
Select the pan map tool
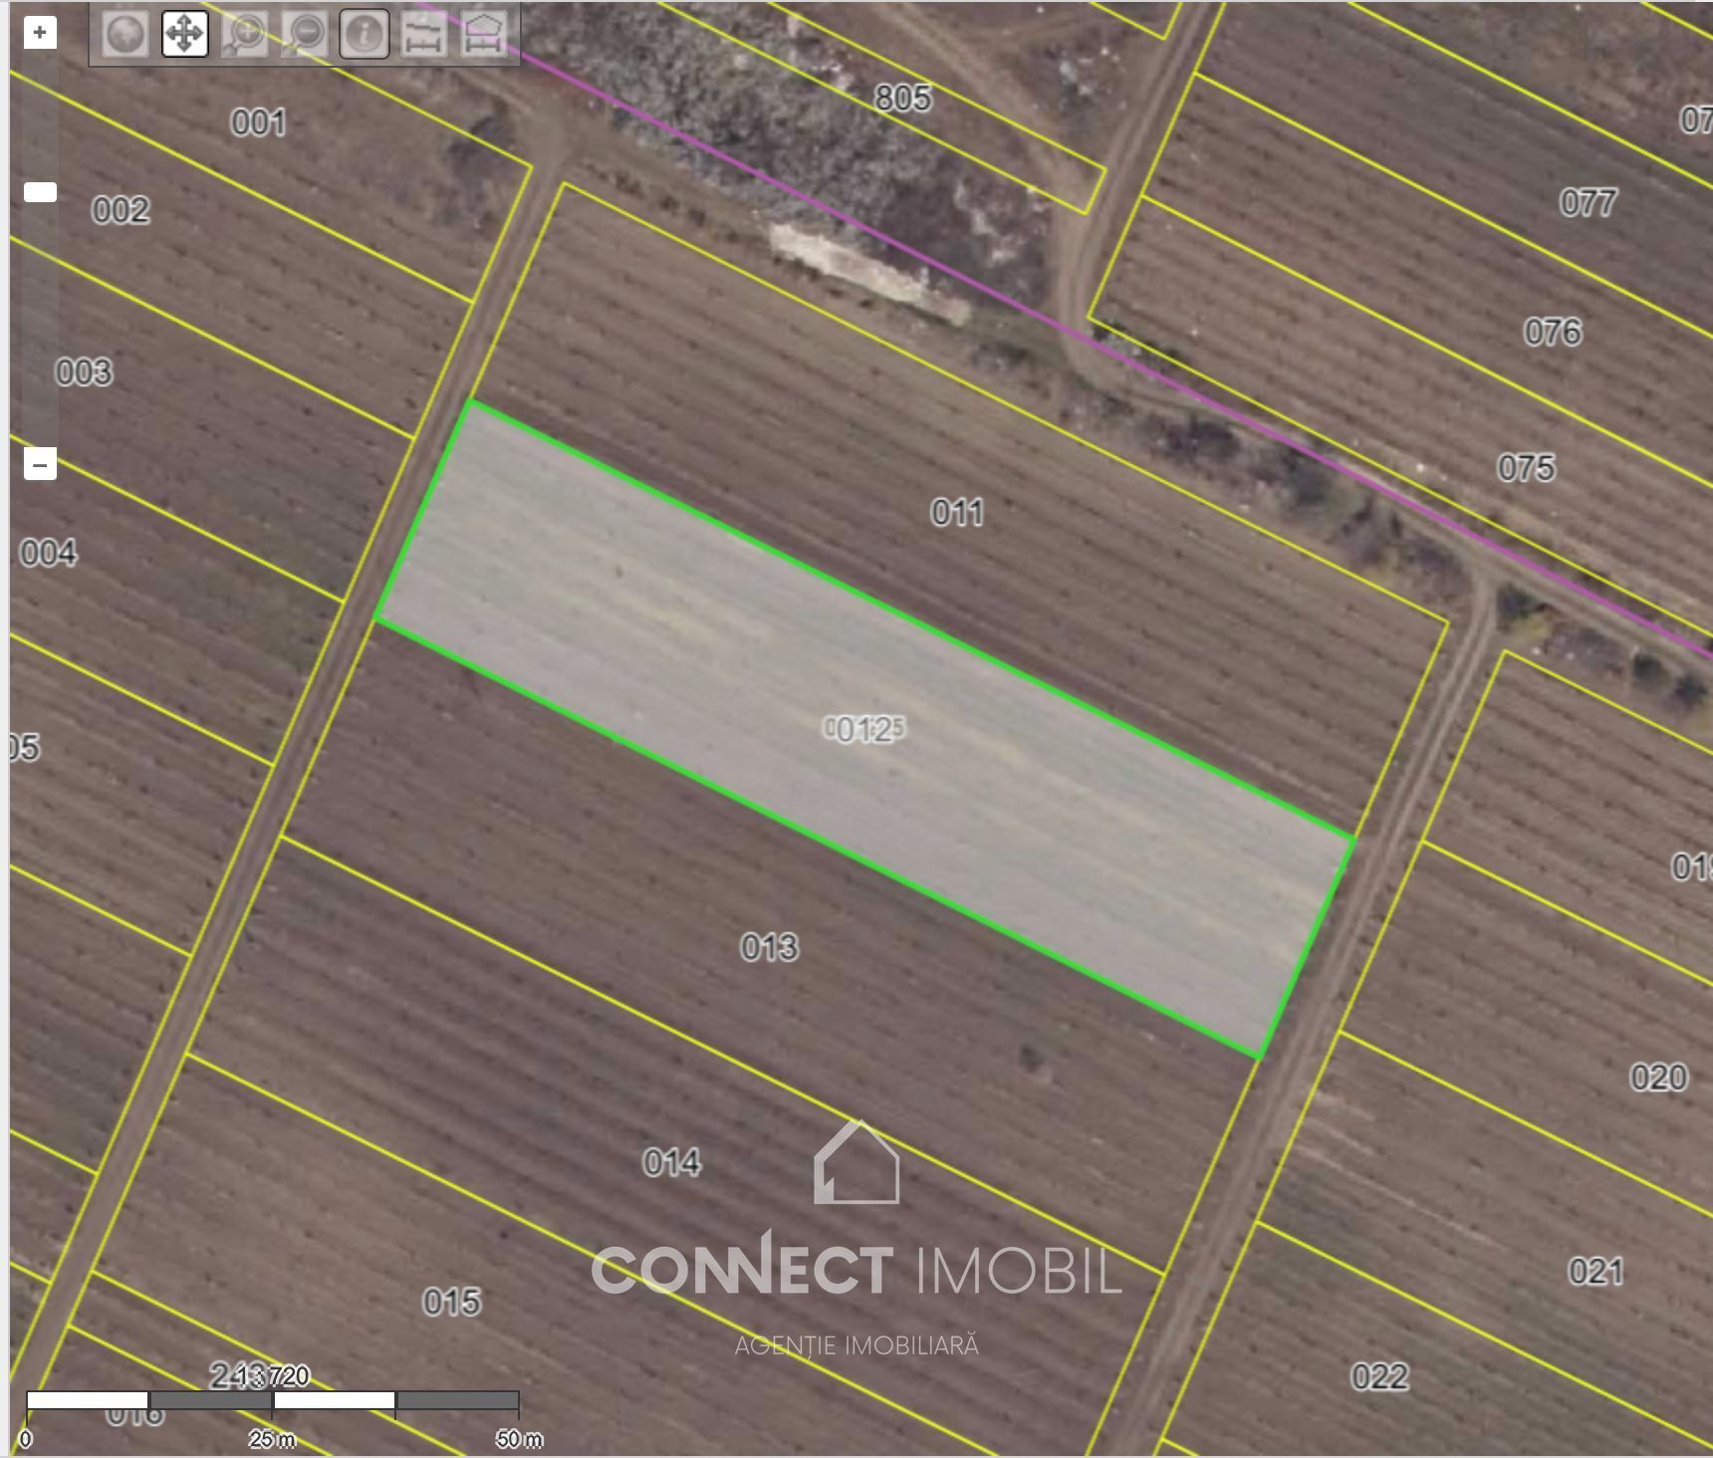(x=184, y=35)
